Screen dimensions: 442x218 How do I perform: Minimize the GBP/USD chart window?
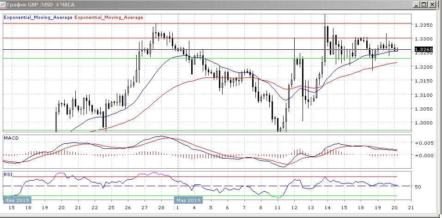click(x=417, y=5)
